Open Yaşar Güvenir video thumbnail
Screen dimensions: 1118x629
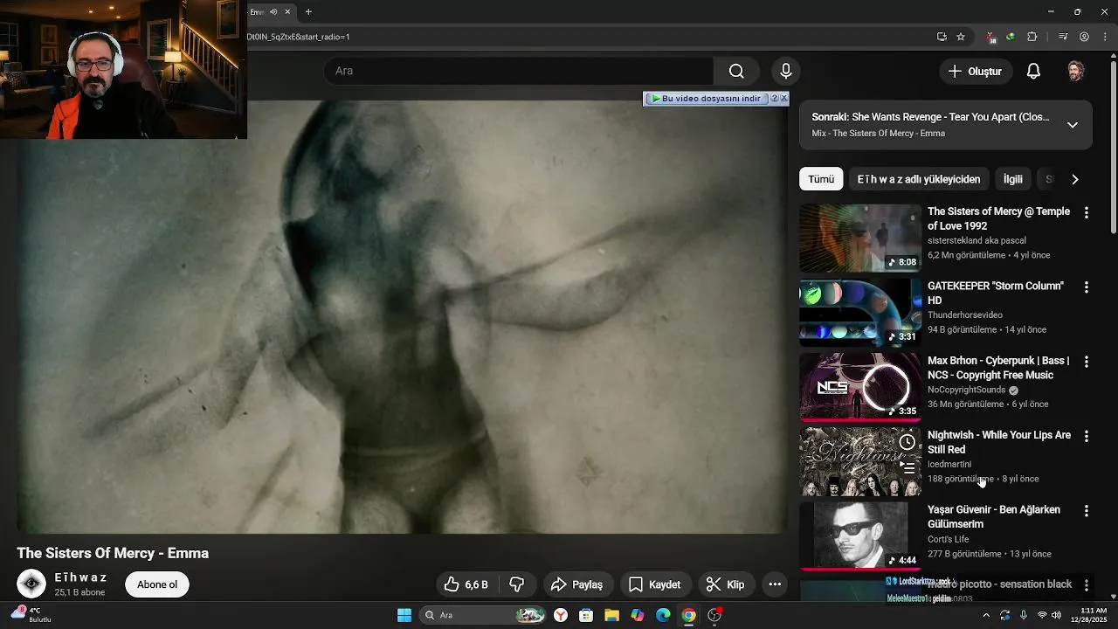(x=860, y=536)
